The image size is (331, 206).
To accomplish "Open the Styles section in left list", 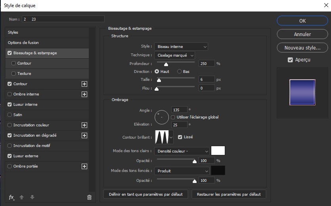I will [x=47, y=32].
